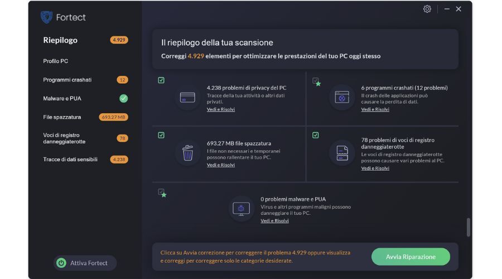Uncheck the privacy problems checkbox
The width and height of the screenshot is (502, 279).
(x=161, y=80)
